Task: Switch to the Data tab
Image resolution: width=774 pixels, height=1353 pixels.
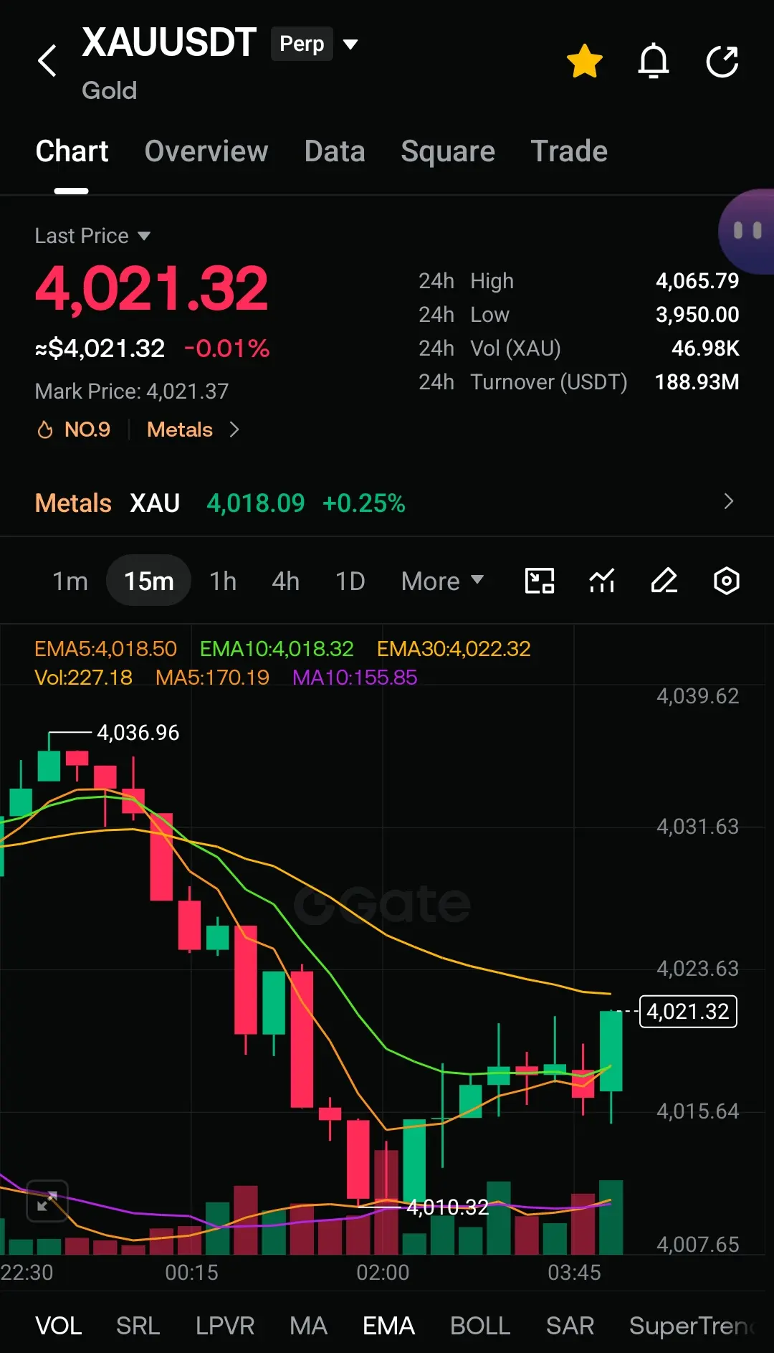Action: [x=335, y=151]
